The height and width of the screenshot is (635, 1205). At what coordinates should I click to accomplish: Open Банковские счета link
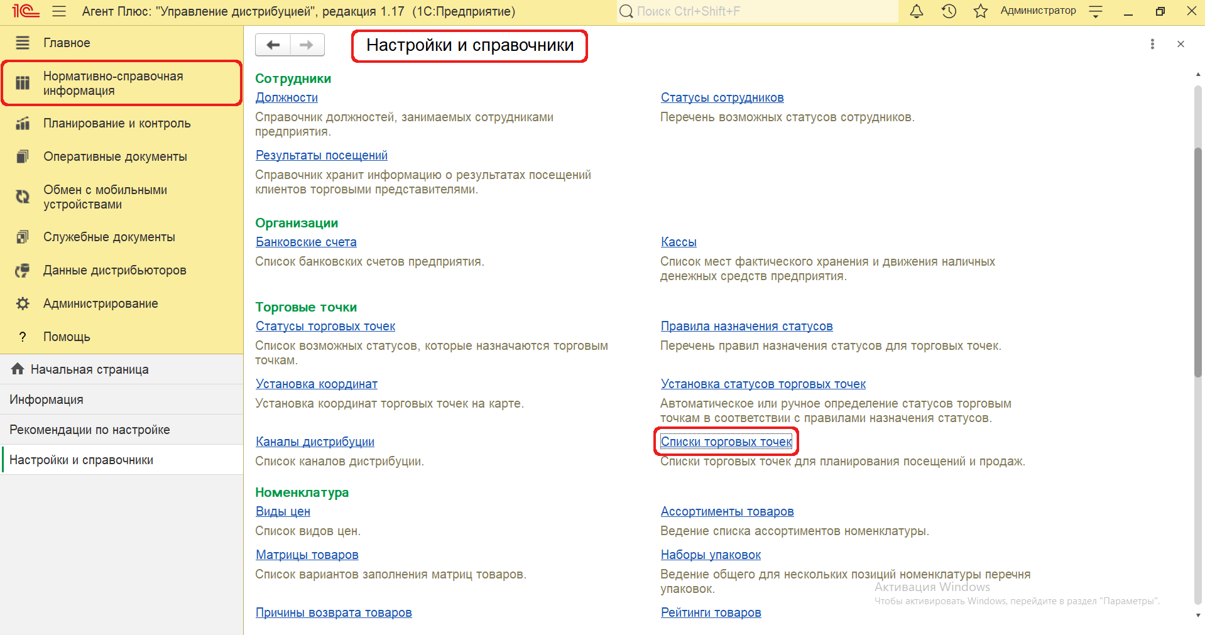pos(306,242)
